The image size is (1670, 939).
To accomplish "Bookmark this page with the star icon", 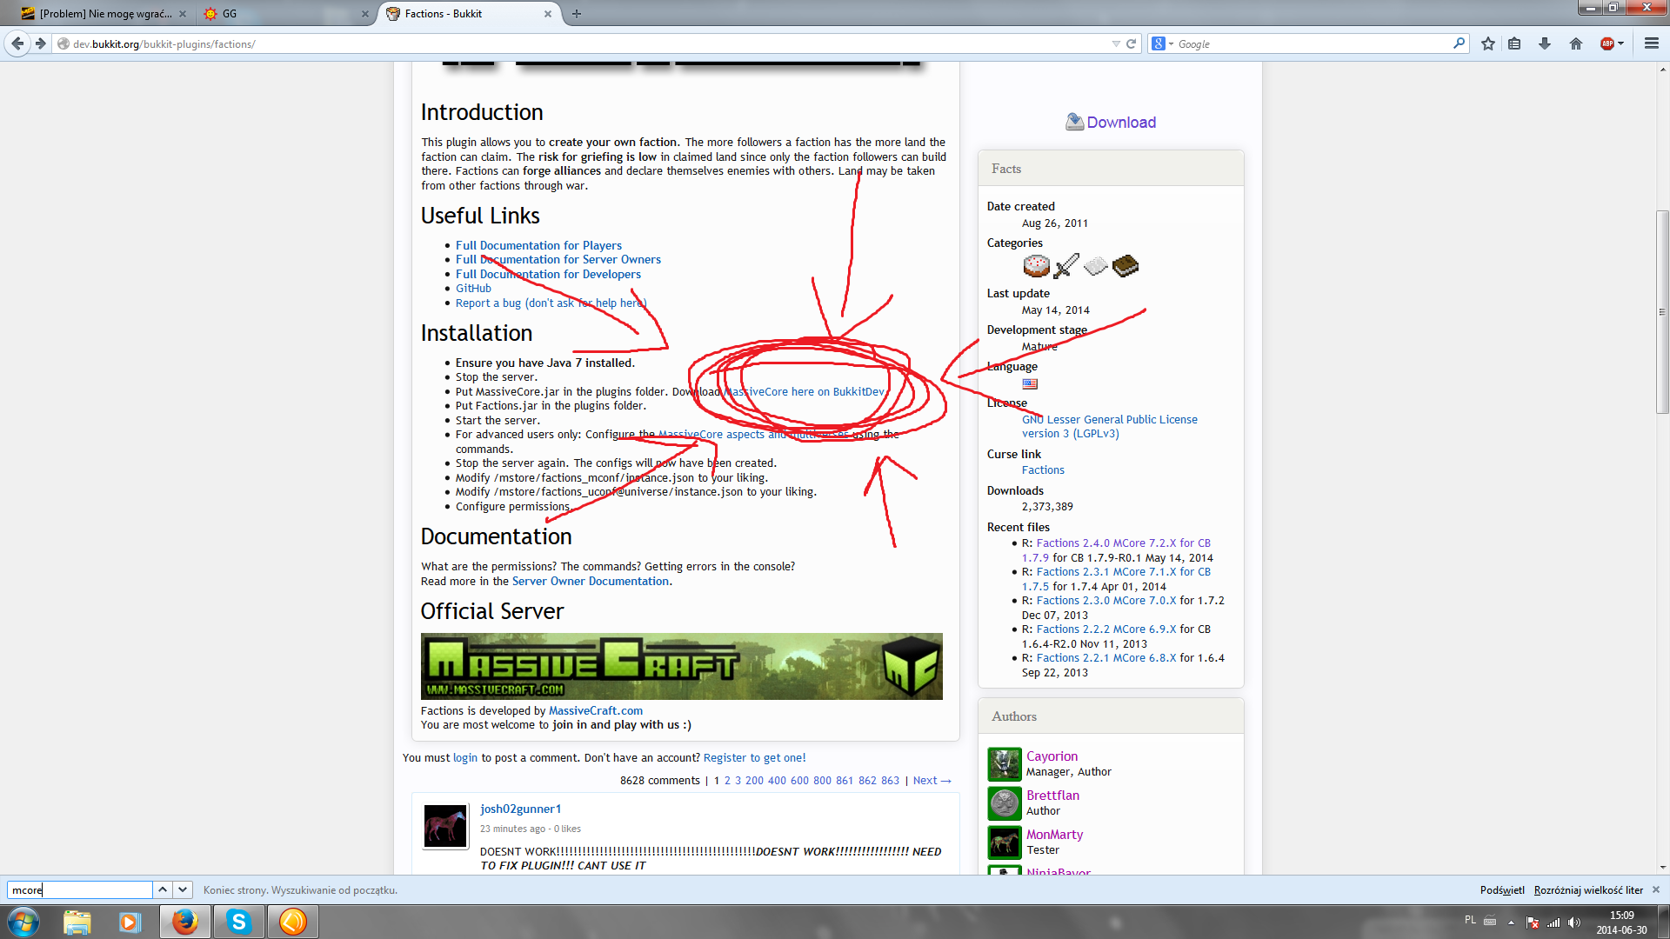I will 1488,43.
